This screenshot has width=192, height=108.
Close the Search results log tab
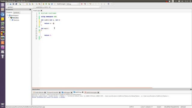(60, 92)
